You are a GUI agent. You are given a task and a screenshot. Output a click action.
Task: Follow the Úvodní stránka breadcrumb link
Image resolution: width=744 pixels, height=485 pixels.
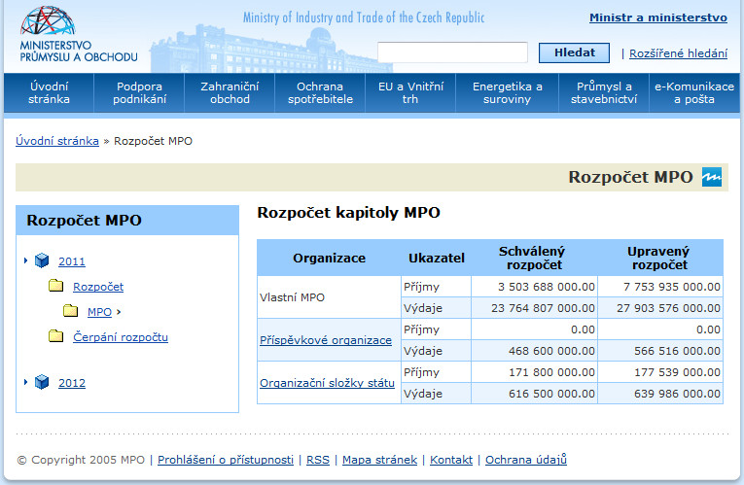point(57,141)
